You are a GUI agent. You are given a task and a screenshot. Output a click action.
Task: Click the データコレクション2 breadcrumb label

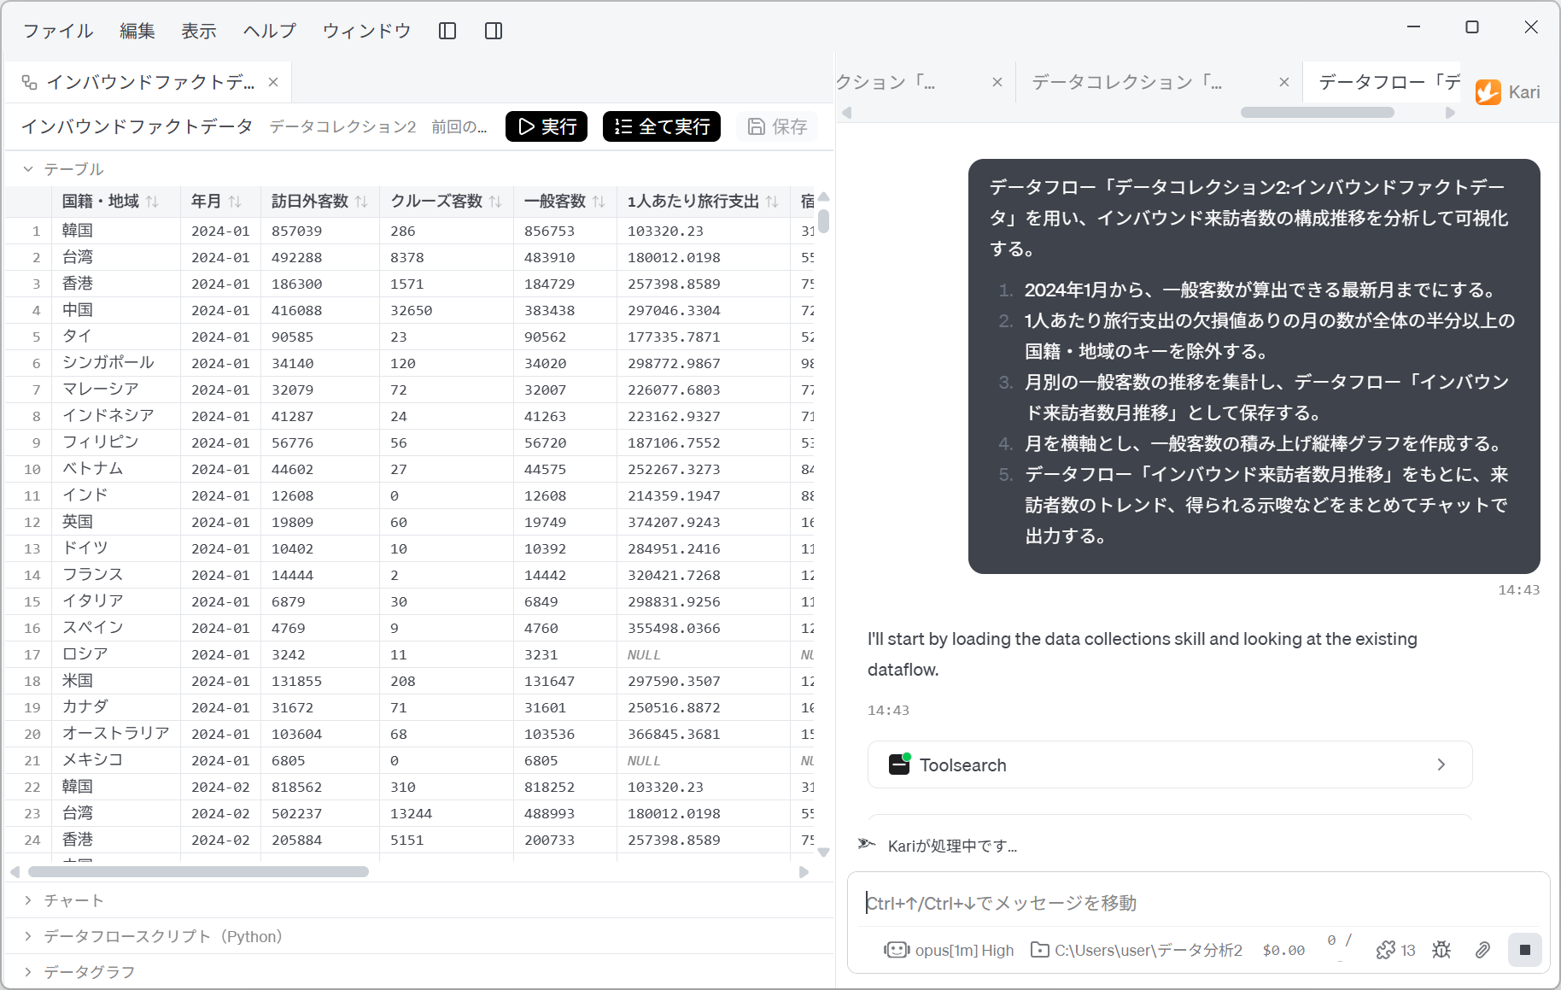click(342, 126)
